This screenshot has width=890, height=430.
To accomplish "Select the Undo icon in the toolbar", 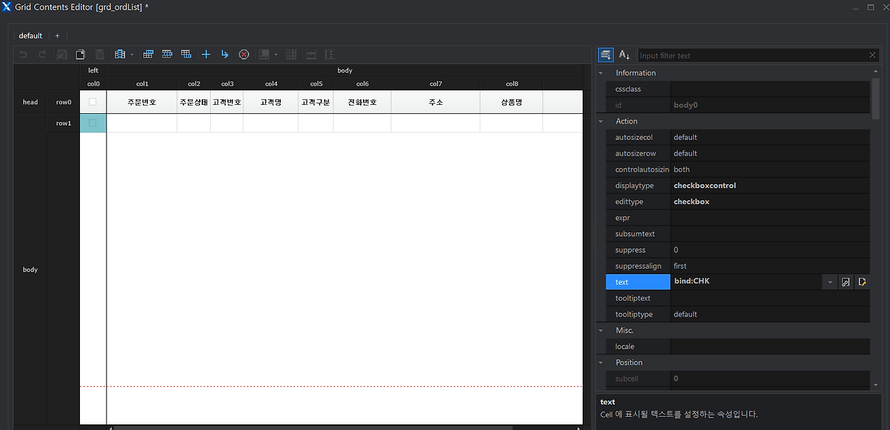I will (23, 54).
